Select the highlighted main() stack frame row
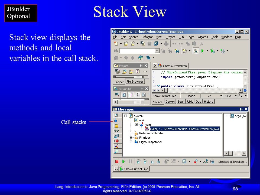 pos(184,129)
